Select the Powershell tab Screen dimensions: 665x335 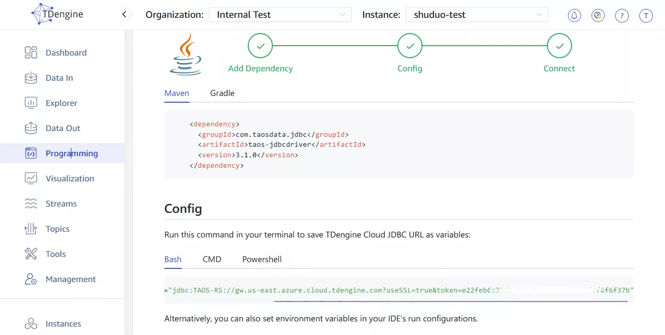pyautogui.click(x=262, y=259)
